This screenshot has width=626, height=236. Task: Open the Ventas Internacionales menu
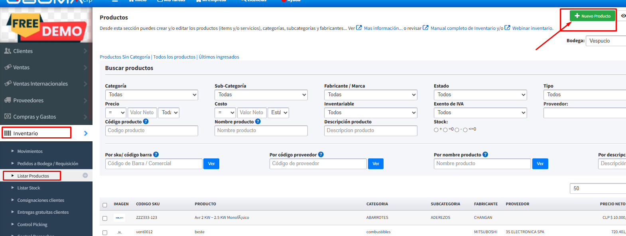coord(40,84)
